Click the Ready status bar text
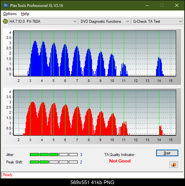The image size is (185, 186). coord(8,174)
